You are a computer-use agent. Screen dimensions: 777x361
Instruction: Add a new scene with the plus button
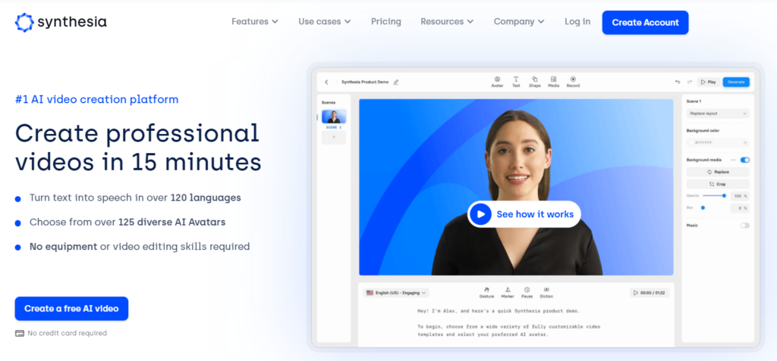(x=334, y=138)
